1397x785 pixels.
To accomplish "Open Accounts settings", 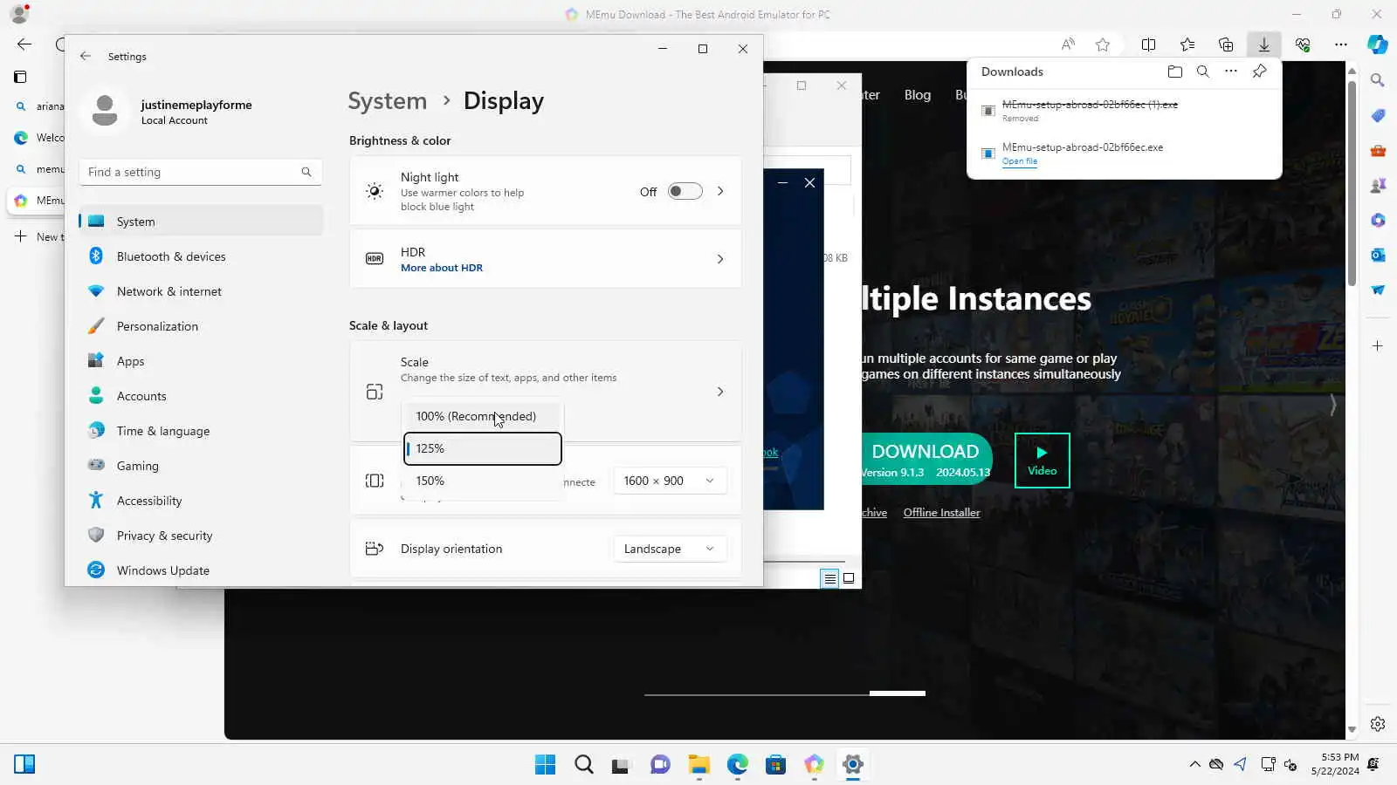I will tap(201, 396).
